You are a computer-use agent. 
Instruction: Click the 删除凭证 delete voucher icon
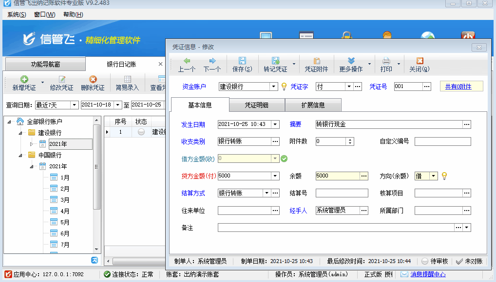click(93, 79)
